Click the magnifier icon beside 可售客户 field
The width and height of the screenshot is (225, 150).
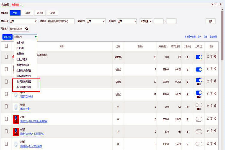coord(27,29)
